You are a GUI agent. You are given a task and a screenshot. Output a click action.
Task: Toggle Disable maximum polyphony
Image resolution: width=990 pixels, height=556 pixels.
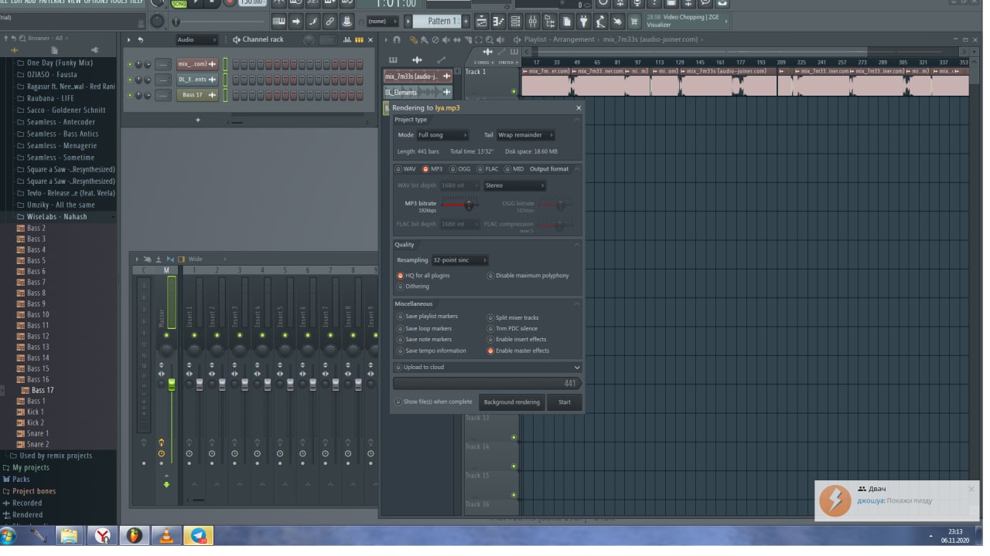point(528,276)
